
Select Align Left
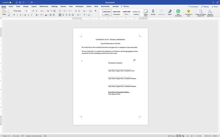tap(60, 15)
